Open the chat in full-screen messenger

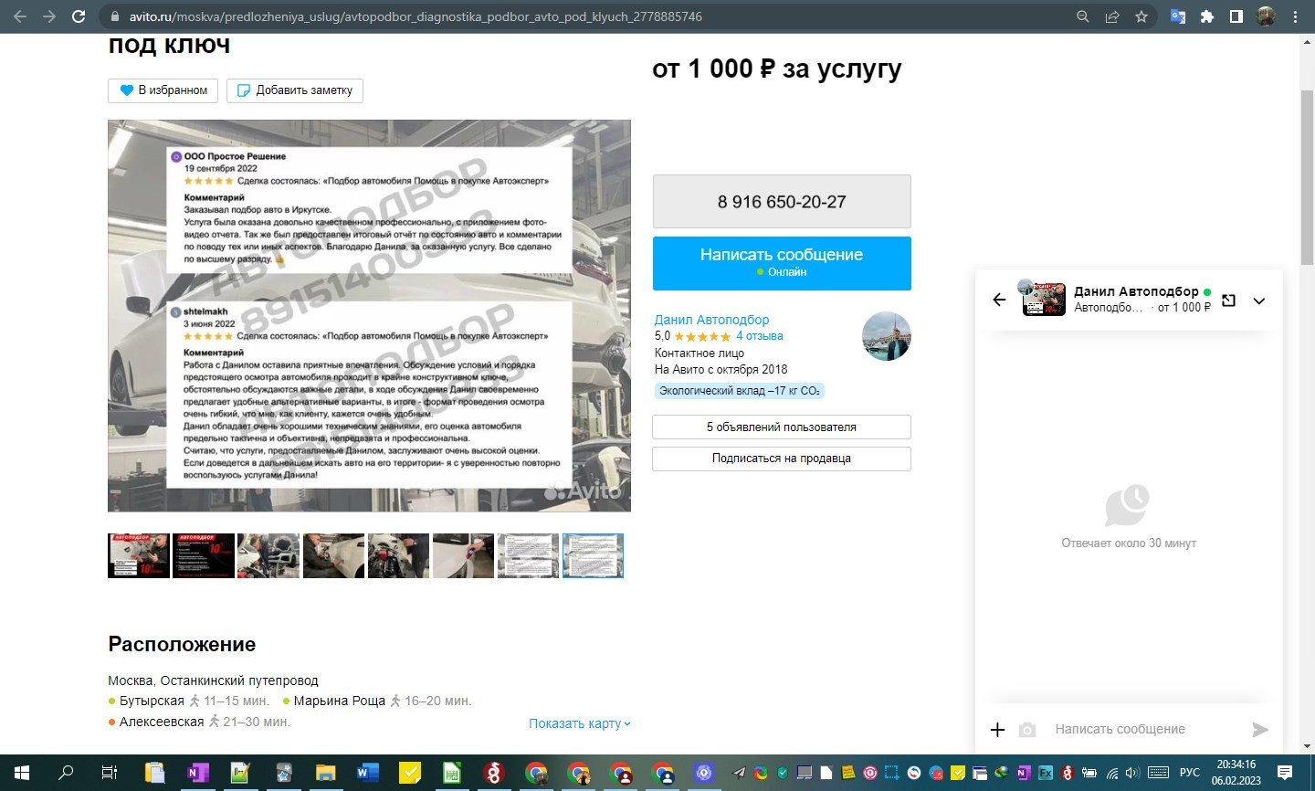(x=1228, y=300)
